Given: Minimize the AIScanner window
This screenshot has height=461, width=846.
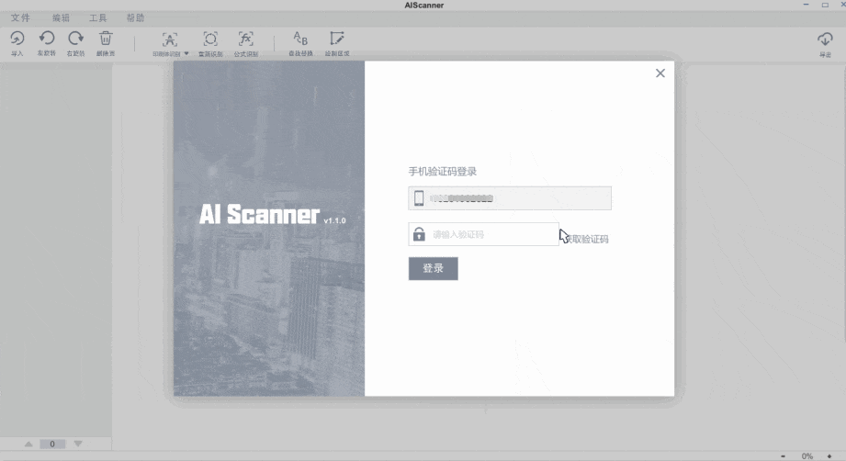Looking at the screenshot, I should [807, 5].
